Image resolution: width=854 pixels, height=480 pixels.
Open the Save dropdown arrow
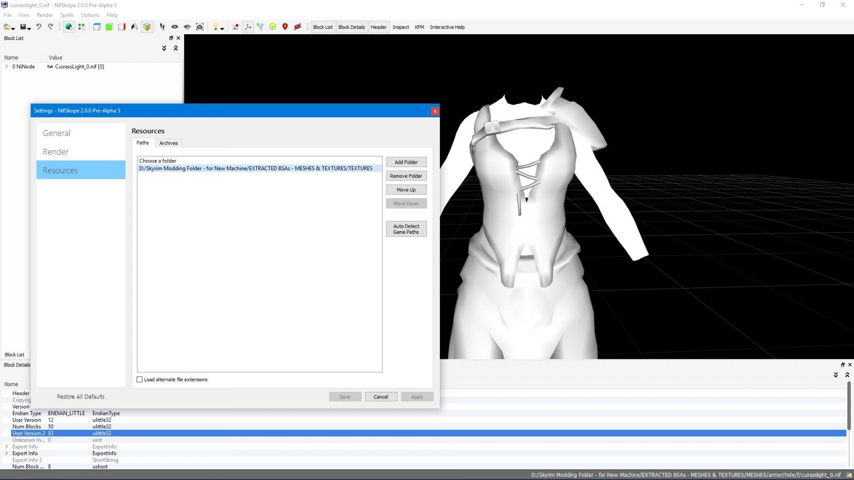(29, 28)
